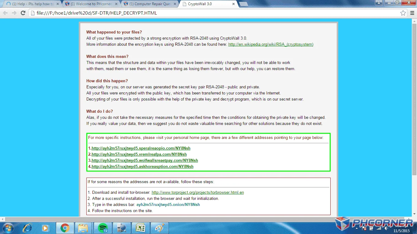Open Excel from the taskbar
The width and height of the screenshot is (417, 234).
point(140,228)
